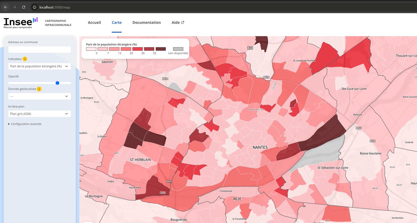417x223 pixels.
Task: Click the Indre map label
Action: 111,181
